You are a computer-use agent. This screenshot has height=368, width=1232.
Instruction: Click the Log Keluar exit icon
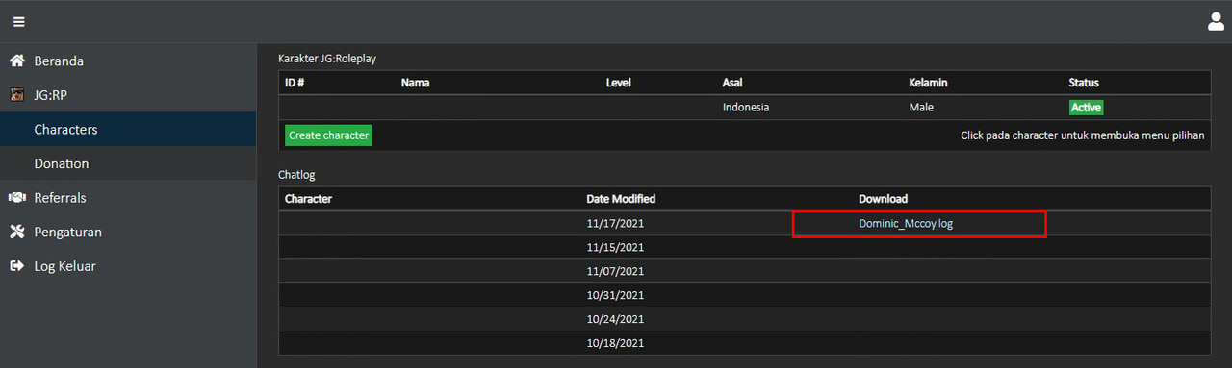click(x=16, y=266)
